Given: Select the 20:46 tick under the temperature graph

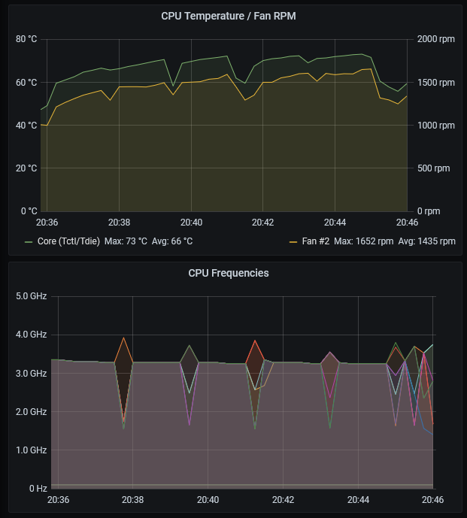Looking at the screenshot, I should point(407,223).
